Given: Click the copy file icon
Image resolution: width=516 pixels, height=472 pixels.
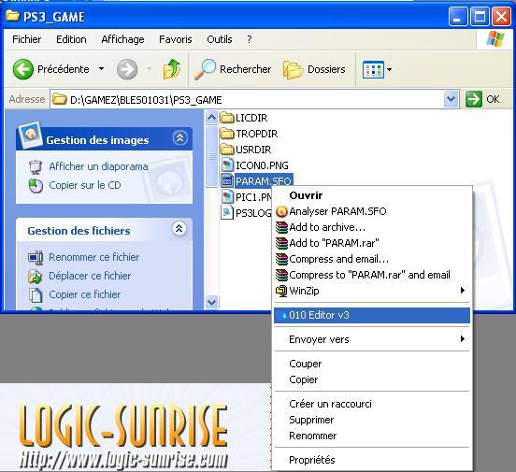Looking at the screenshot, I should click(36, 295).
